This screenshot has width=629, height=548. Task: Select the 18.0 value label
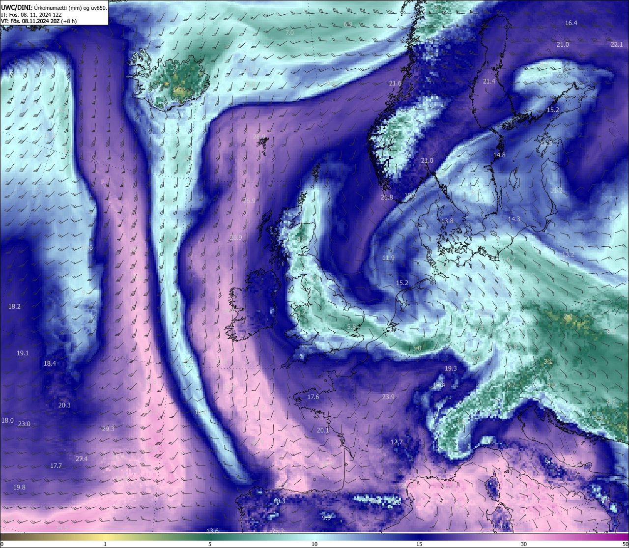pos(7,420)
